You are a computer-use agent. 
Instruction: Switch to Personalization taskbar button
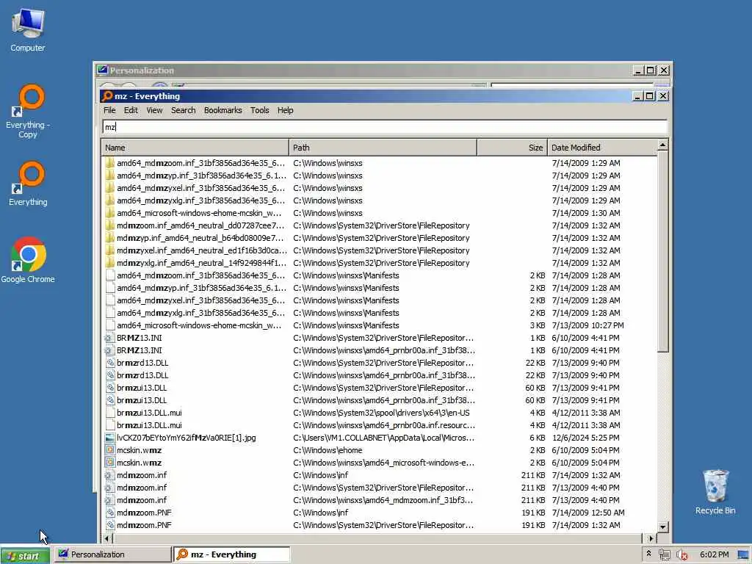tap(112, 554)
